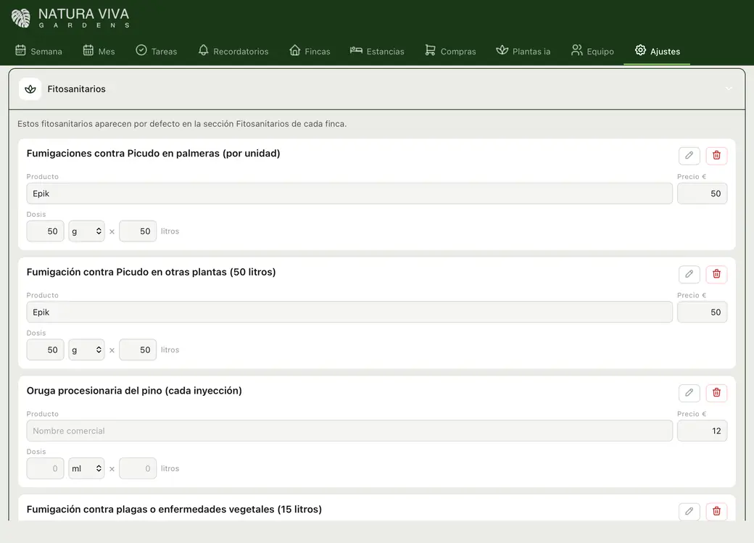Edit Oruga procesionaria del pino entry
This screenshot has width=754, height=543.
pos(689,393)
